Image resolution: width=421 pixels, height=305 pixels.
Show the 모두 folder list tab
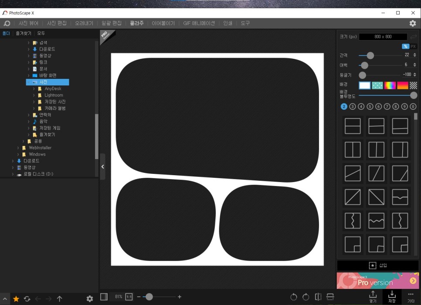click(x=41, y=33)
